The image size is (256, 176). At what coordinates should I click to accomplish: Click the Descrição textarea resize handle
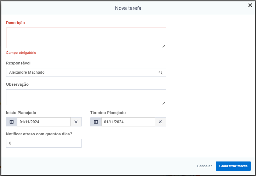pos(164,46)
